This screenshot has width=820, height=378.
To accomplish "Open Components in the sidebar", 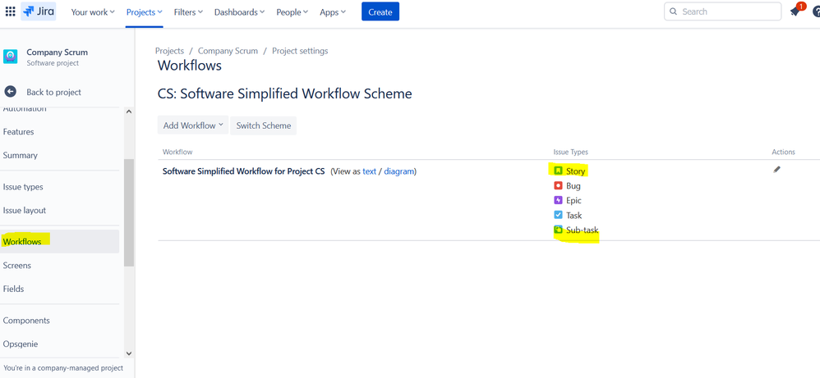I will [x=26, y=320].
